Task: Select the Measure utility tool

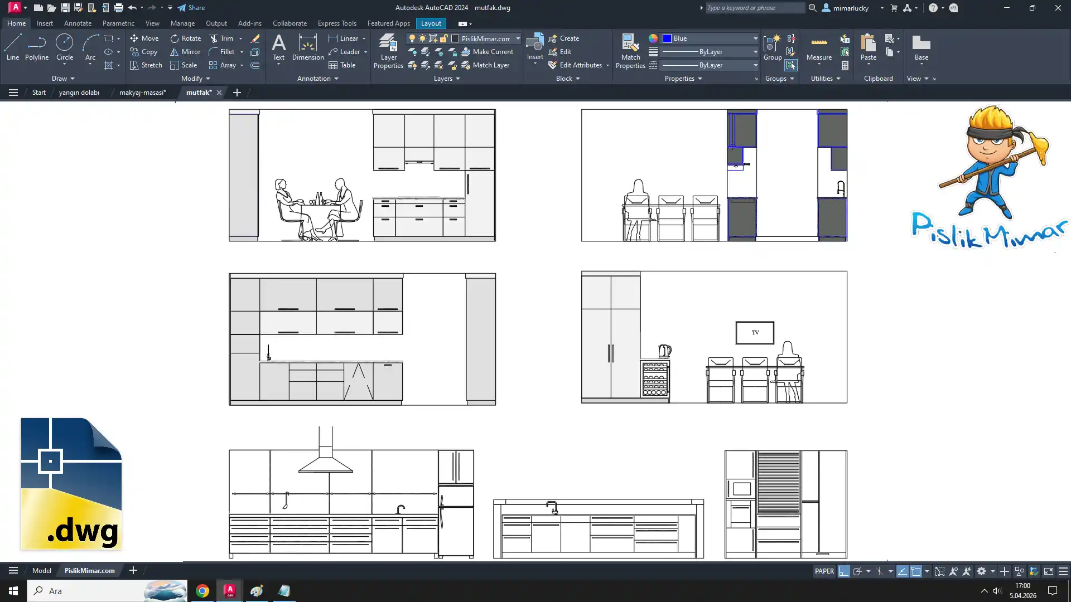Action: pos(819,47)
